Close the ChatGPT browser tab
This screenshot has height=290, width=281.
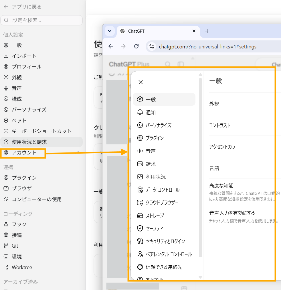[194, 31]
